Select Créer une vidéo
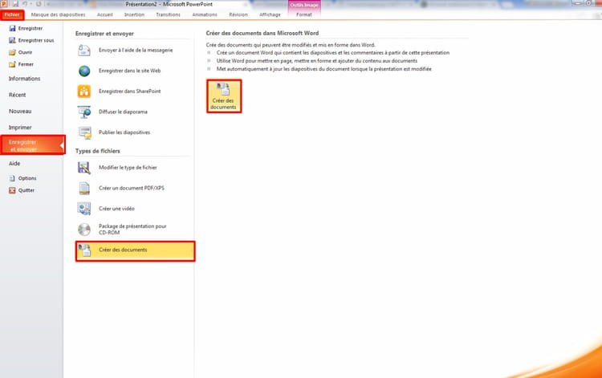Viewport: 602px width, 378px height. click(132, 209)
